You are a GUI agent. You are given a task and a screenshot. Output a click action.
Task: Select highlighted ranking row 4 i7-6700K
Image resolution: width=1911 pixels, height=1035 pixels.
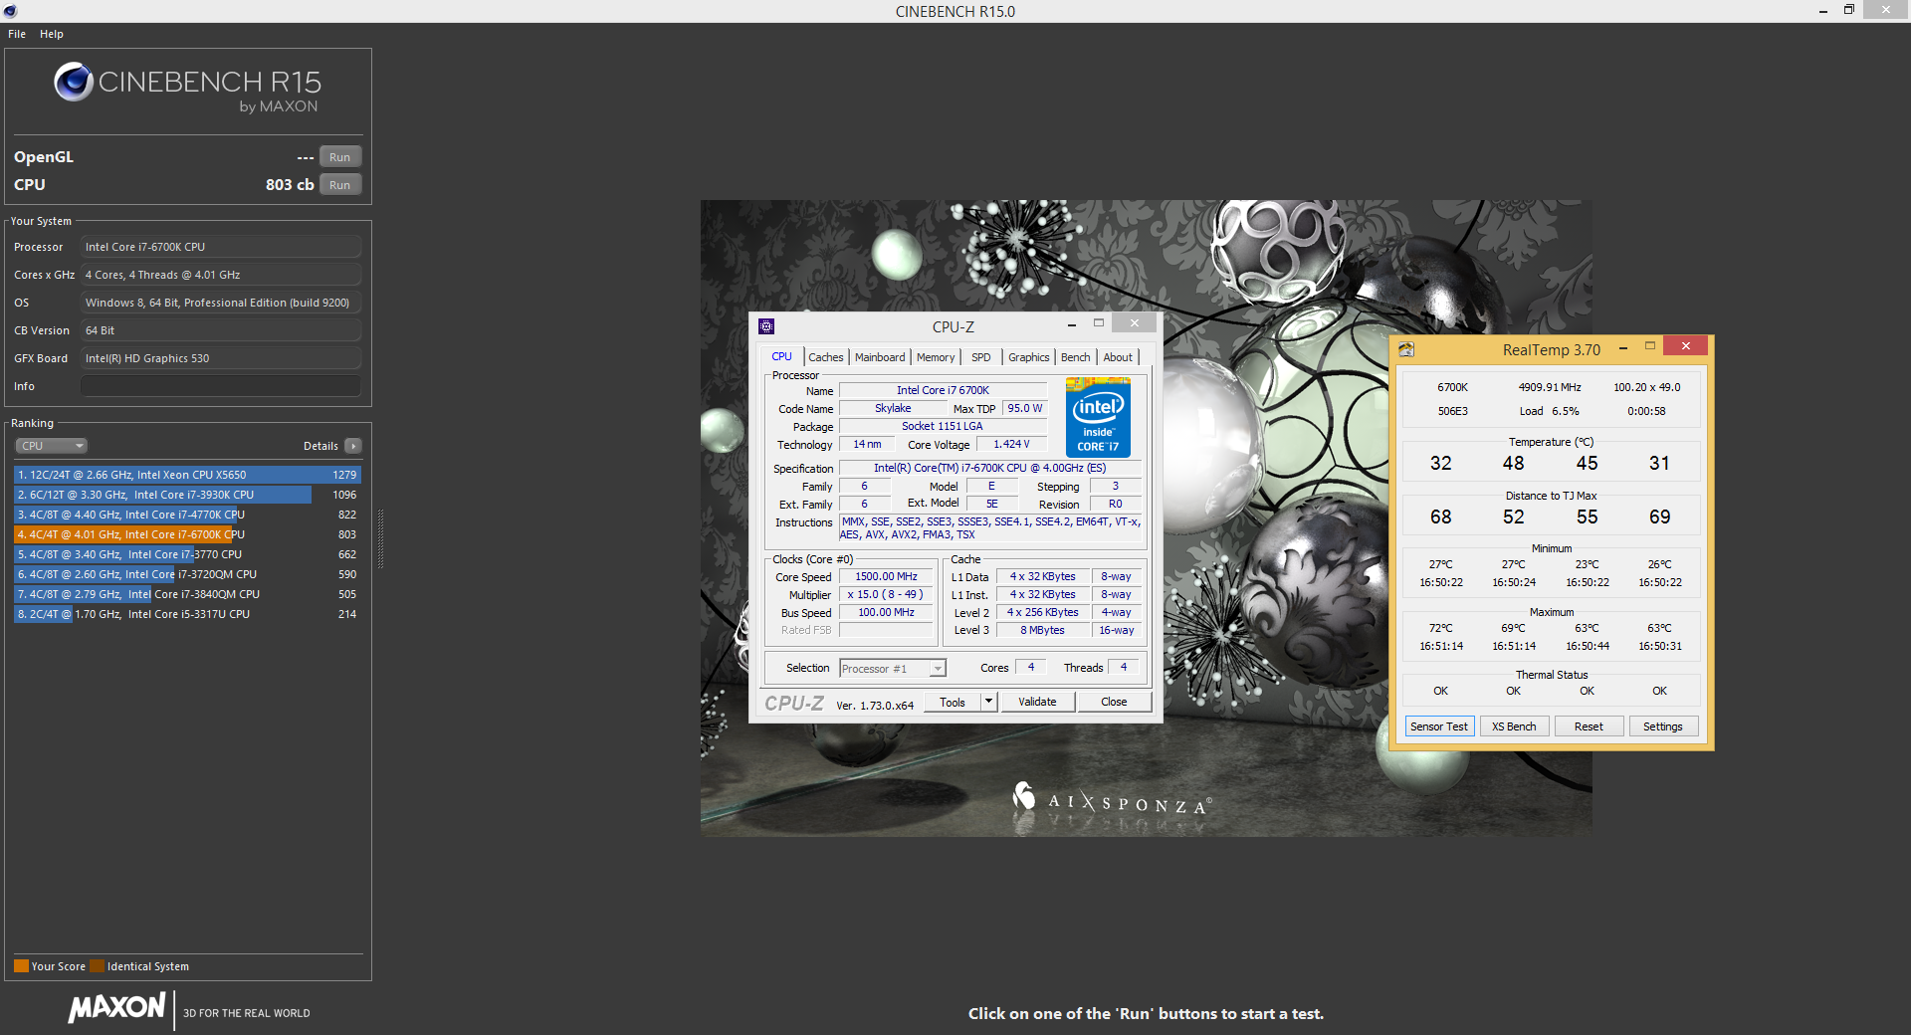click(x=187, y=534)
